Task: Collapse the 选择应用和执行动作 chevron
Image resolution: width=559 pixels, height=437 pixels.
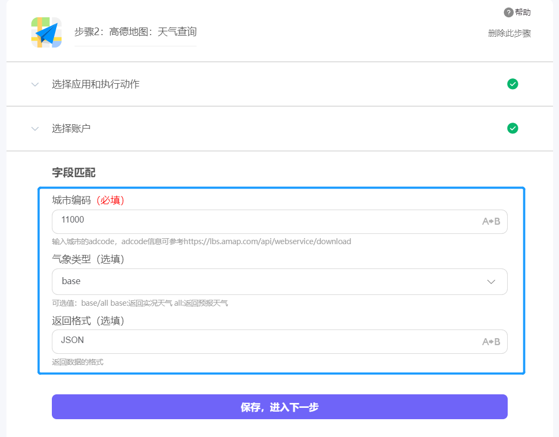Action: (35, 84)
